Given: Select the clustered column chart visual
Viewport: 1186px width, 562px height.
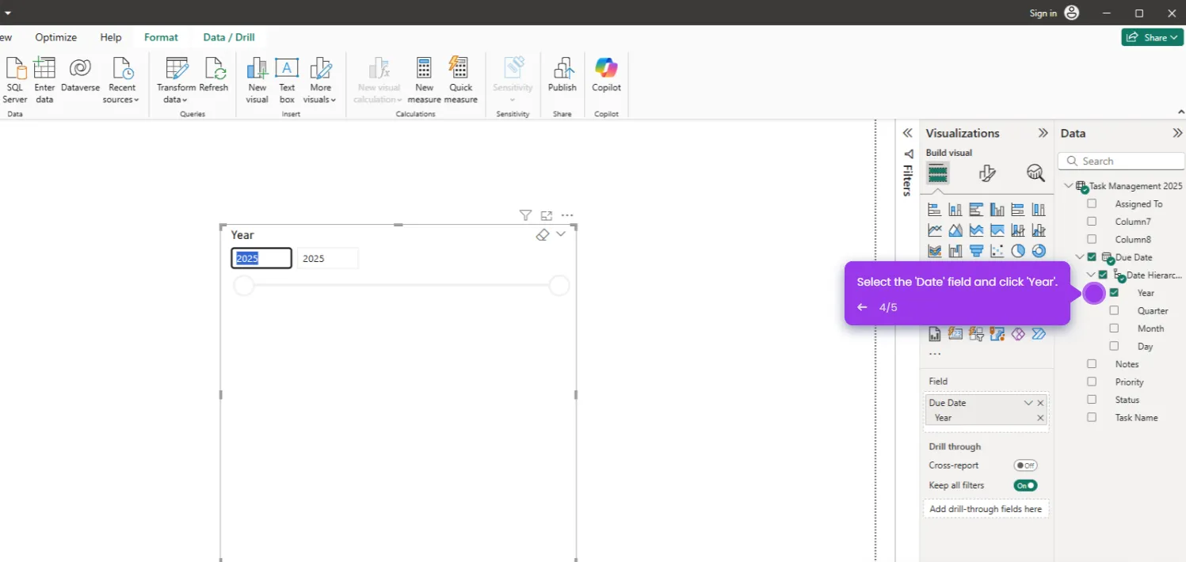Looking at the screenshot, I should pos(997,210).
